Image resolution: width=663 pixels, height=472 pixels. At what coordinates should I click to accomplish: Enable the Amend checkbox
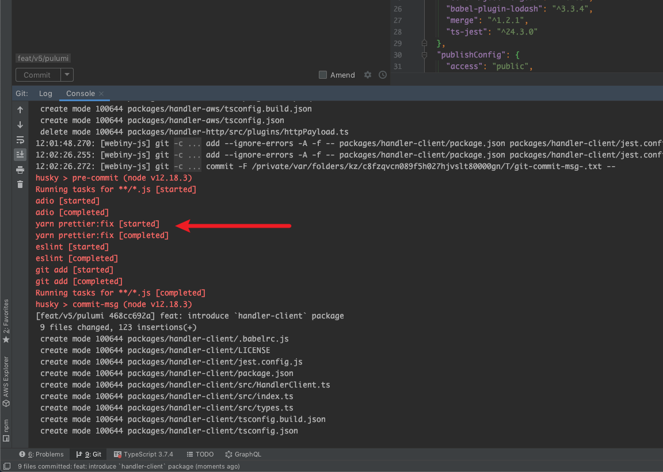(x=323, y=75)
